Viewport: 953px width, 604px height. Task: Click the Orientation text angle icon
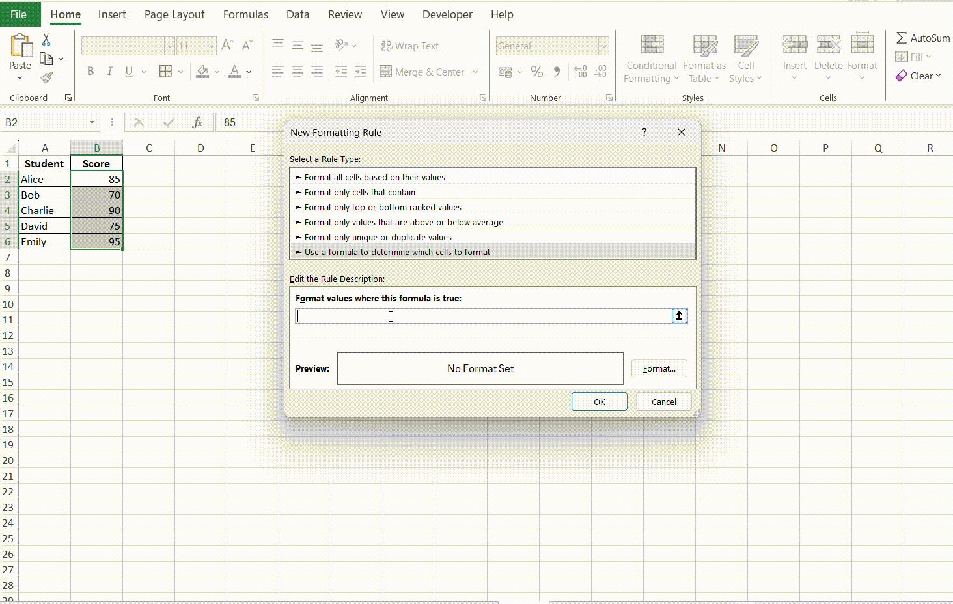[341, 45]
